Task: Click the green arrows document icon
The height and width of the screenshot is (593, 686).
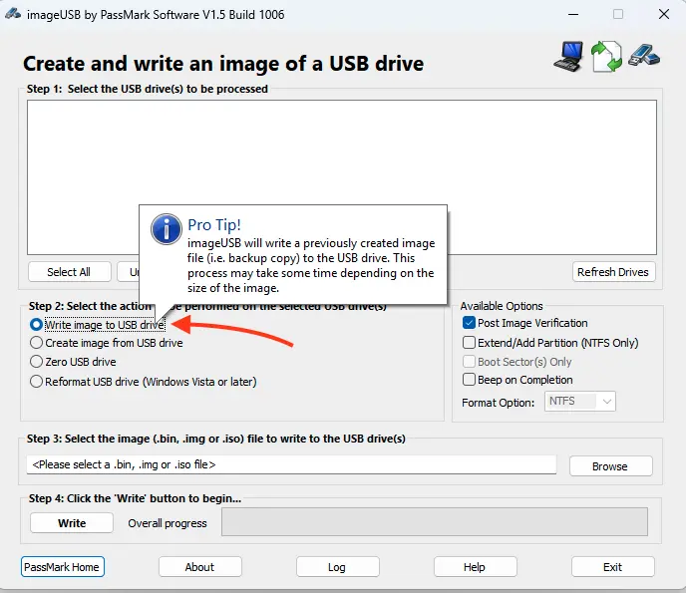Action: (x=606, y=56)
